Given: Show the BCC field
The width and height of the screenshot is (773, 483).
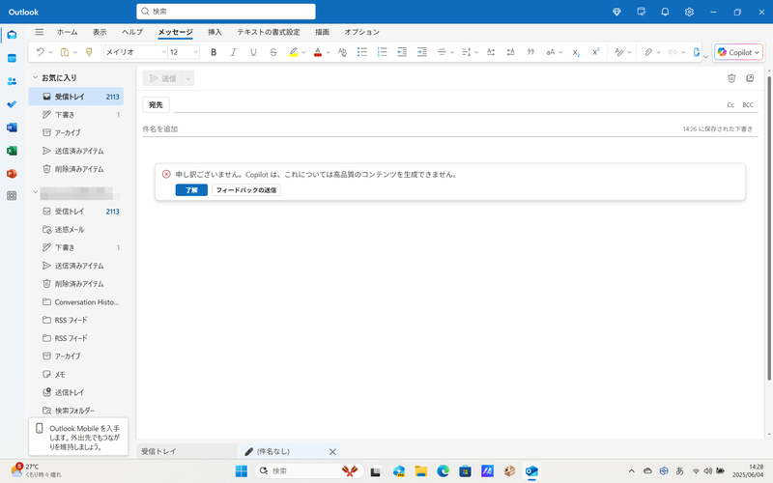Looking at the screenshot, I should (748, 105).
